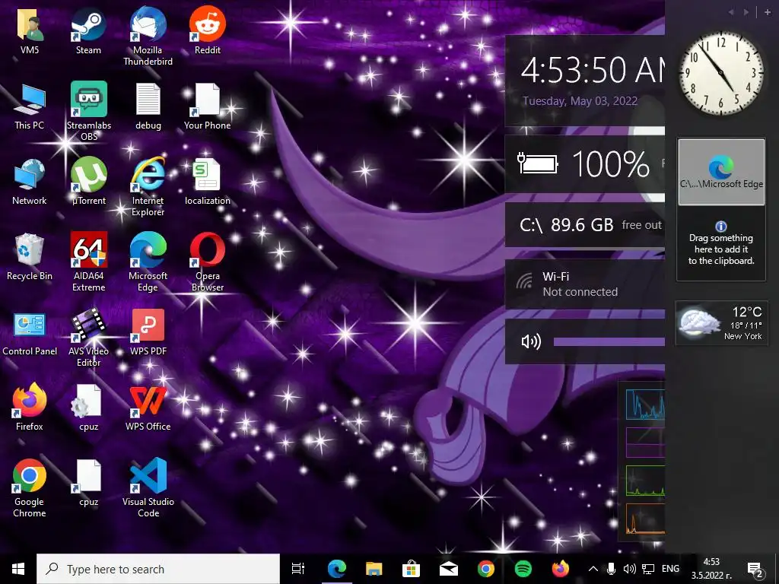This screenshot has width=779, height=584.
Task: Open the Microsoft Edge clipboard gadget tile
Action: click(721, 172)
